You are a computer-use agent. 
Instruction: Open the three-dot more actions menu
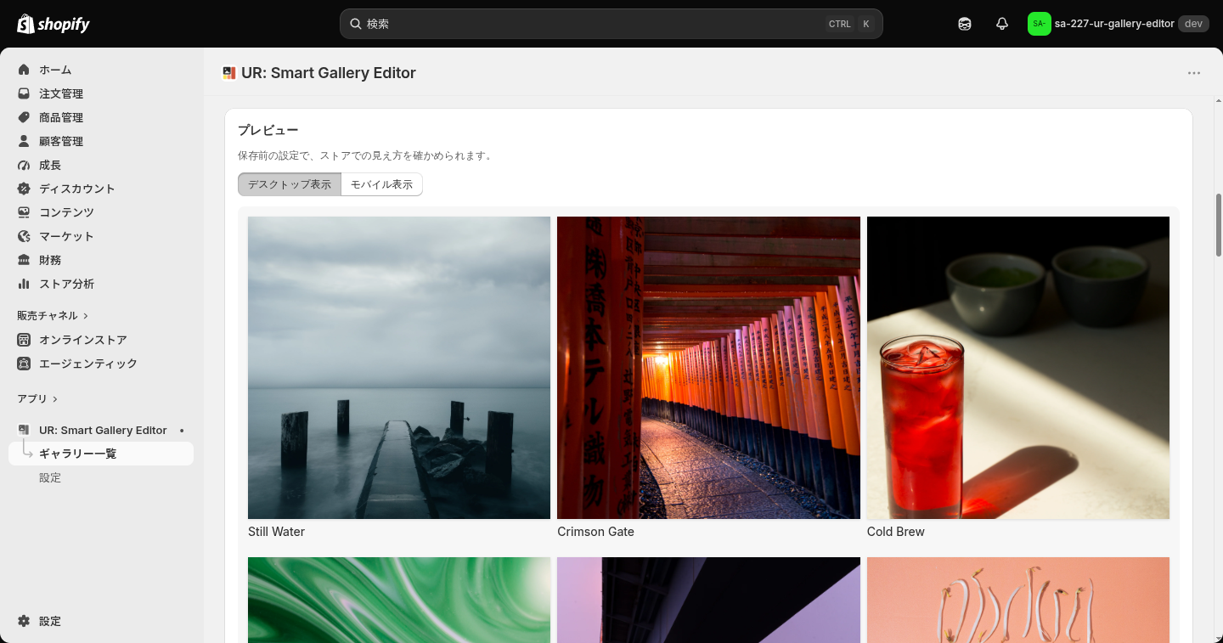[x=1194, y=73]
